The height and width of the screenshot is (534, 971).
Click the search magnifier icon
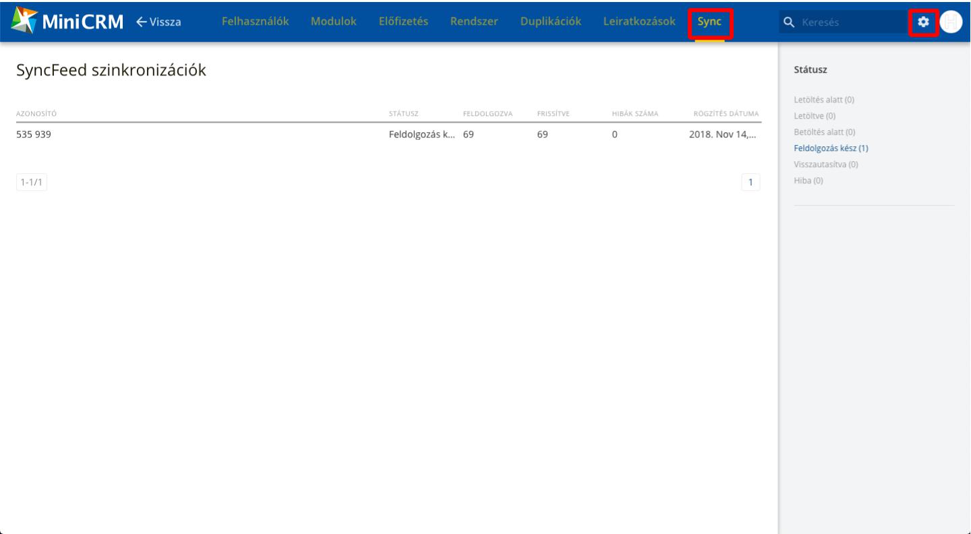click(x=789, y=22)
